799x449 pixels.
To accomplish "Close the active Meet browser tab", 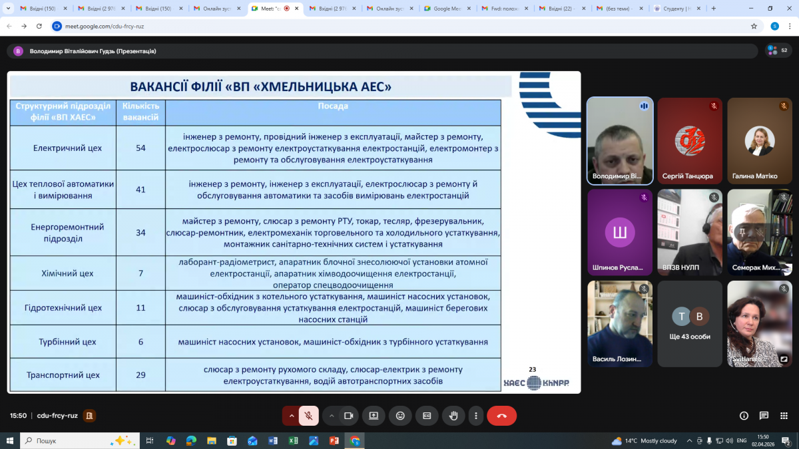I will click(298, 9).
